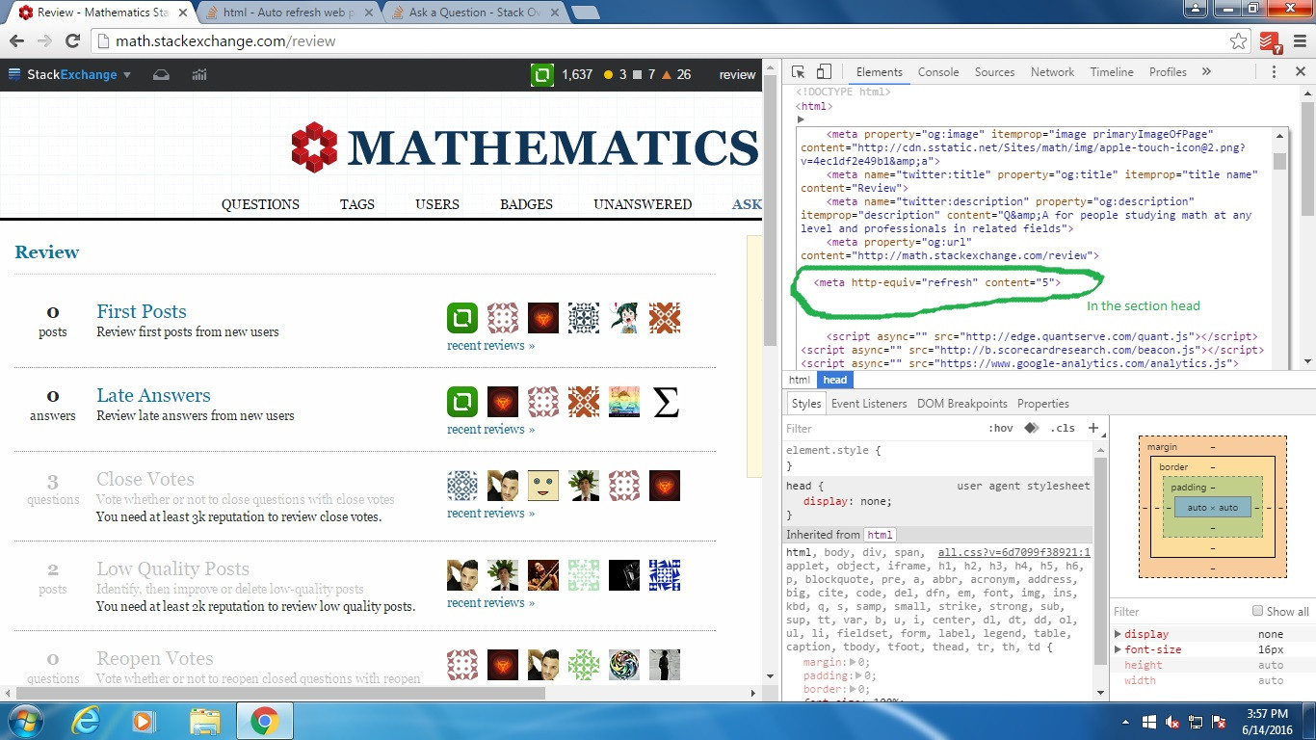The width and height of the screenshot is (1316, 740).
Task: Open the all.css stylesheet link
Action: pos(1014,553)
